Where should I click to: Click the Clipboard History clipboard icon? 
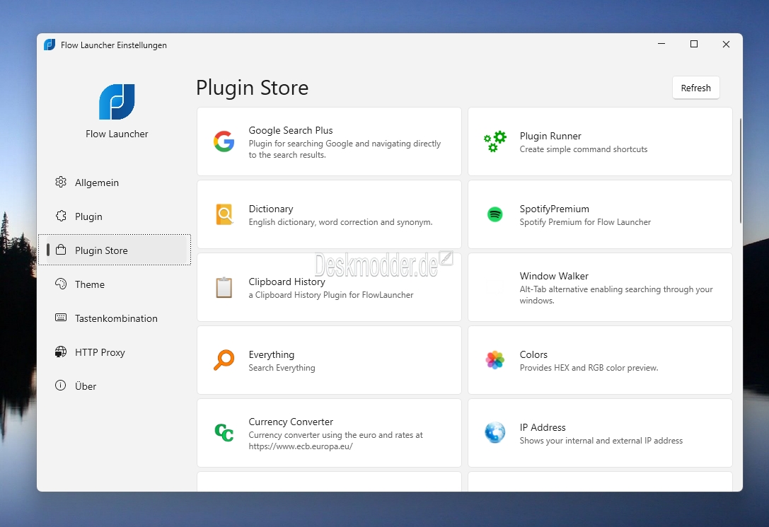click(x=224, y=287)
